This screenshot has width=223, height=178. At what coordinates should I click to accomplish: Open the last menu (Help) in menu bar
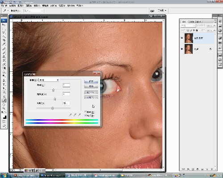[80, 6]
